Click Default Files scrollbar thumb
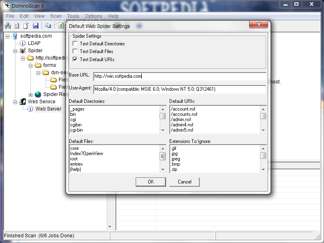The width and height of the screenshot is (324, 243). 163,156
